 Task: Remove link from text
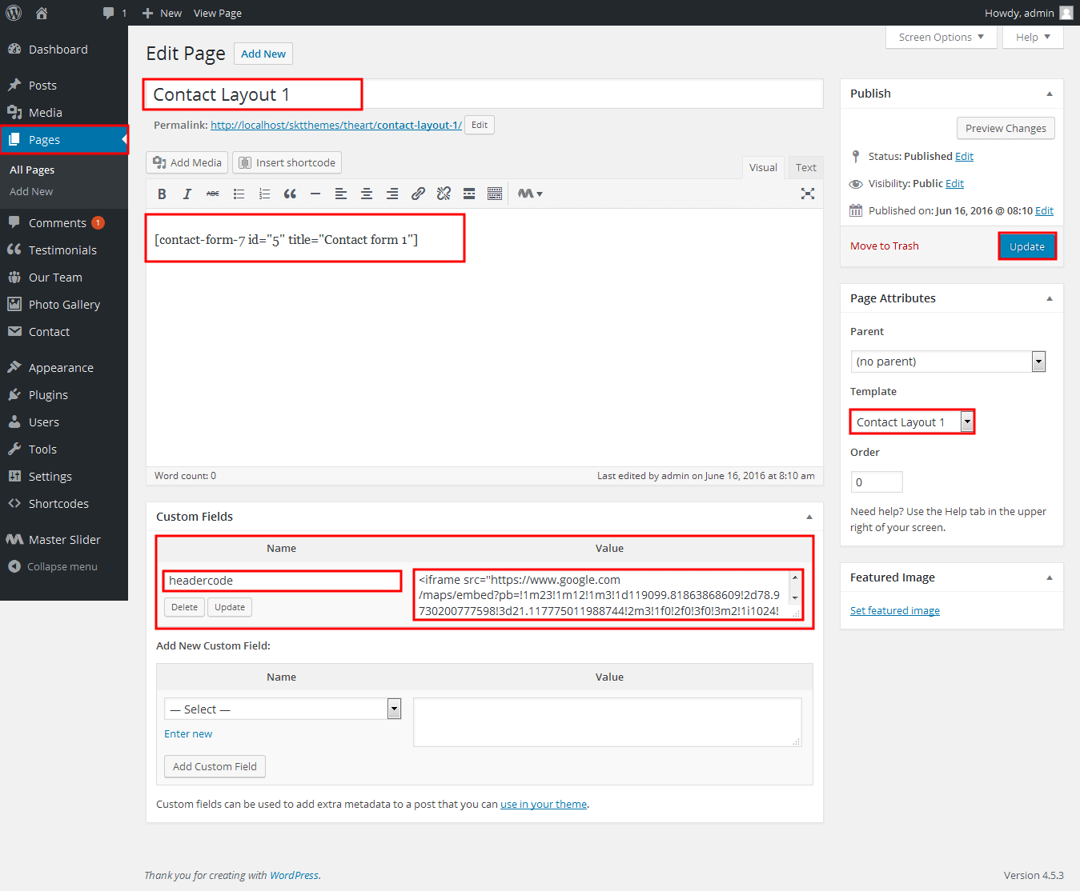(x=444, y=194)
